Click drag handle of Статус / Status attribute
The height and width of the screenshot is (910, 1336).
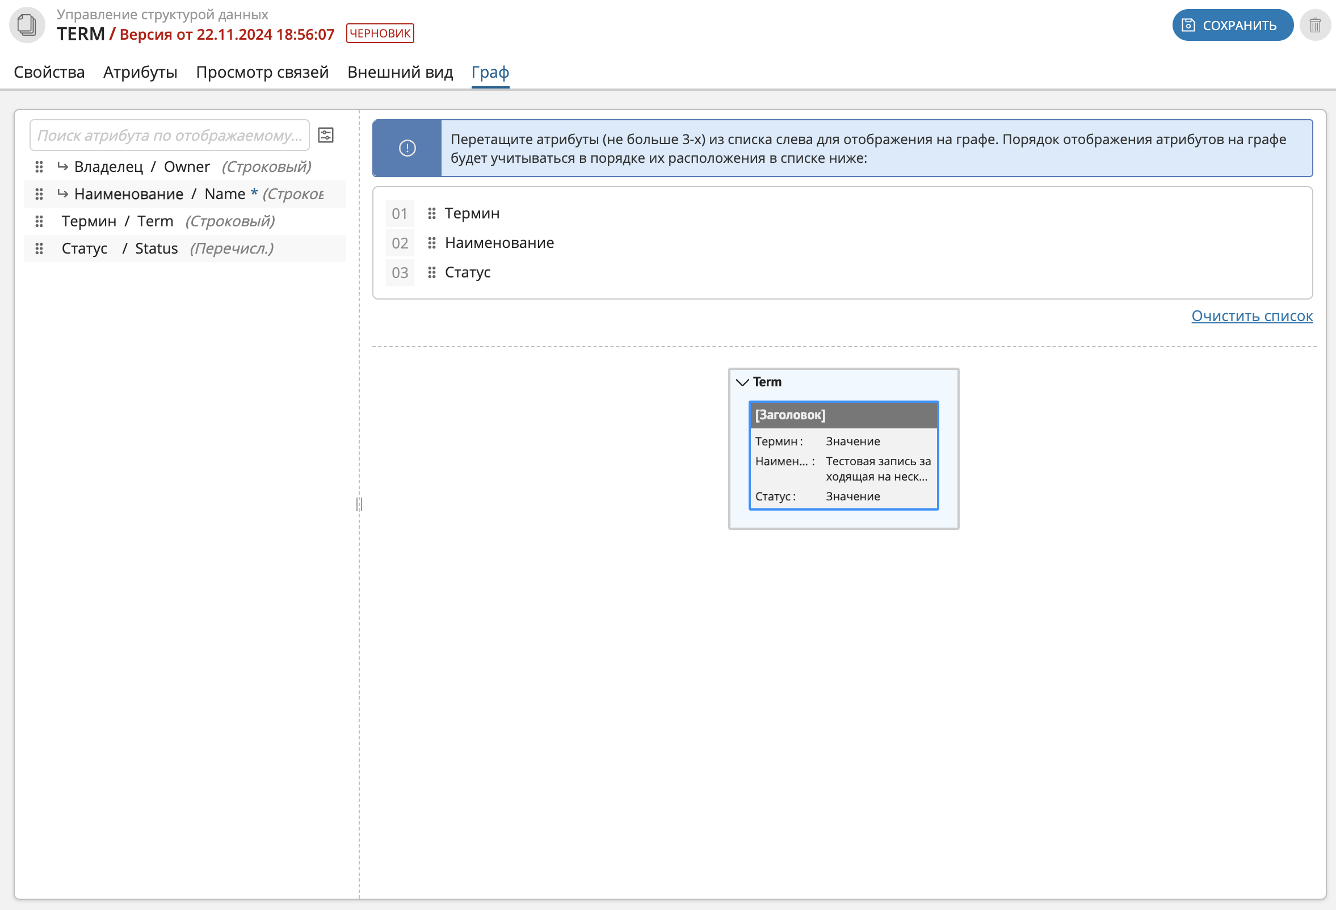(x=39, y=248)
